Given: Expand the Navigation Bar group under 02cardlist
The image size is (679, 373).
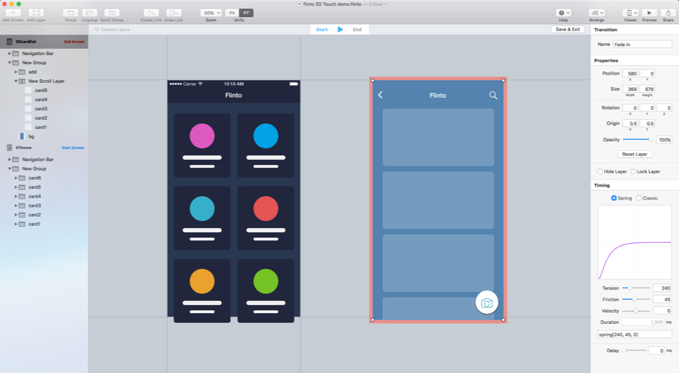Looking at the screenshot, I should [9, 53].
